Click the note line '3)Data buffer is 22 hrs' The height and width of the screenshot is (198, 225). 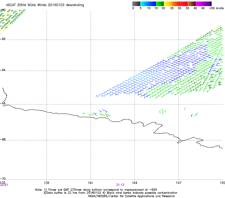(x=110, y=193)
